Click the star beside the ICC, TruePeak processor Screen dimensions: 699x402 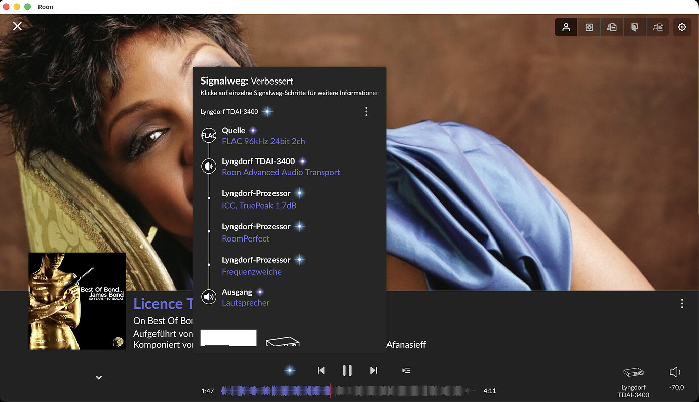(300, 193)
